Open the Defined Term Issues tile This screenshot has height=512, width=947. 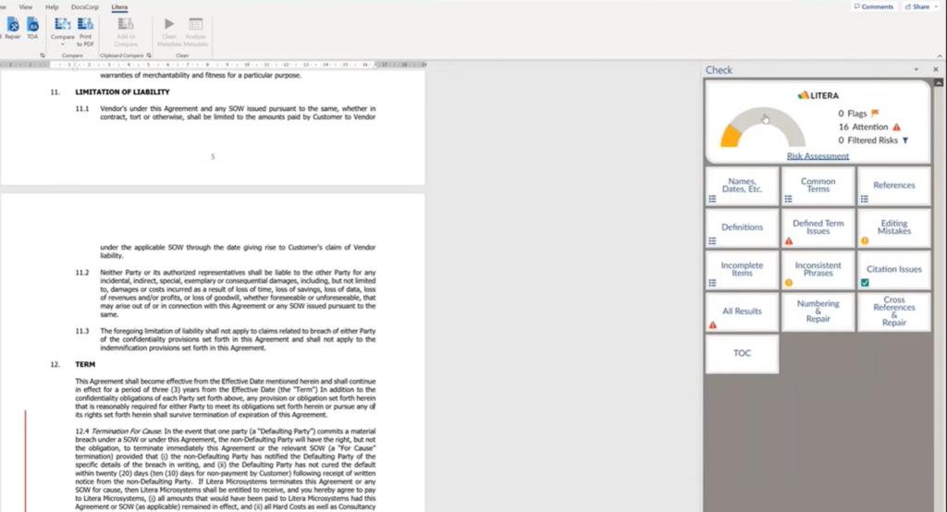pyautogui.click(x=818, y=227)
